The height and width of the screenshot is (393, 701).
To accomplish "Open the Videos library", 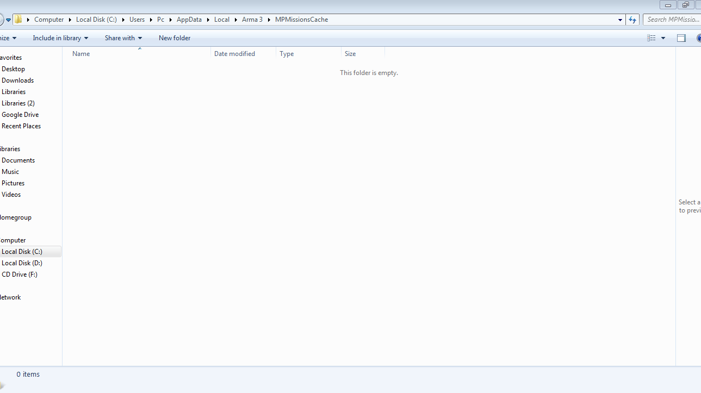I will (11, 195).
